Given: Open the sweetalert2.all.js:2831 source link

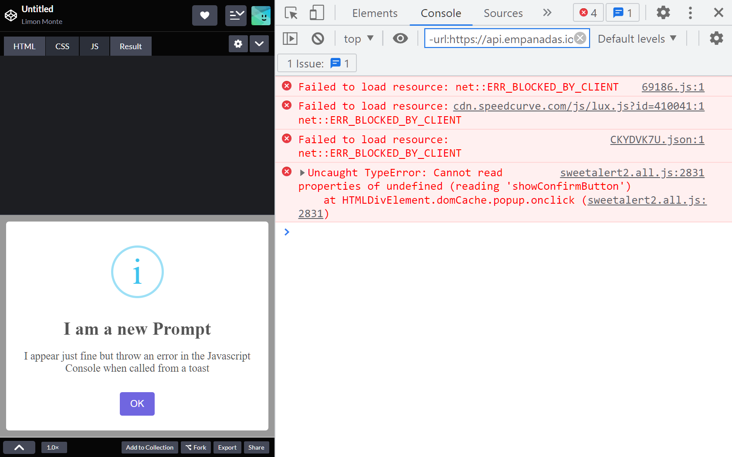Looking at the screenshot, I should [x=632, y=172].
